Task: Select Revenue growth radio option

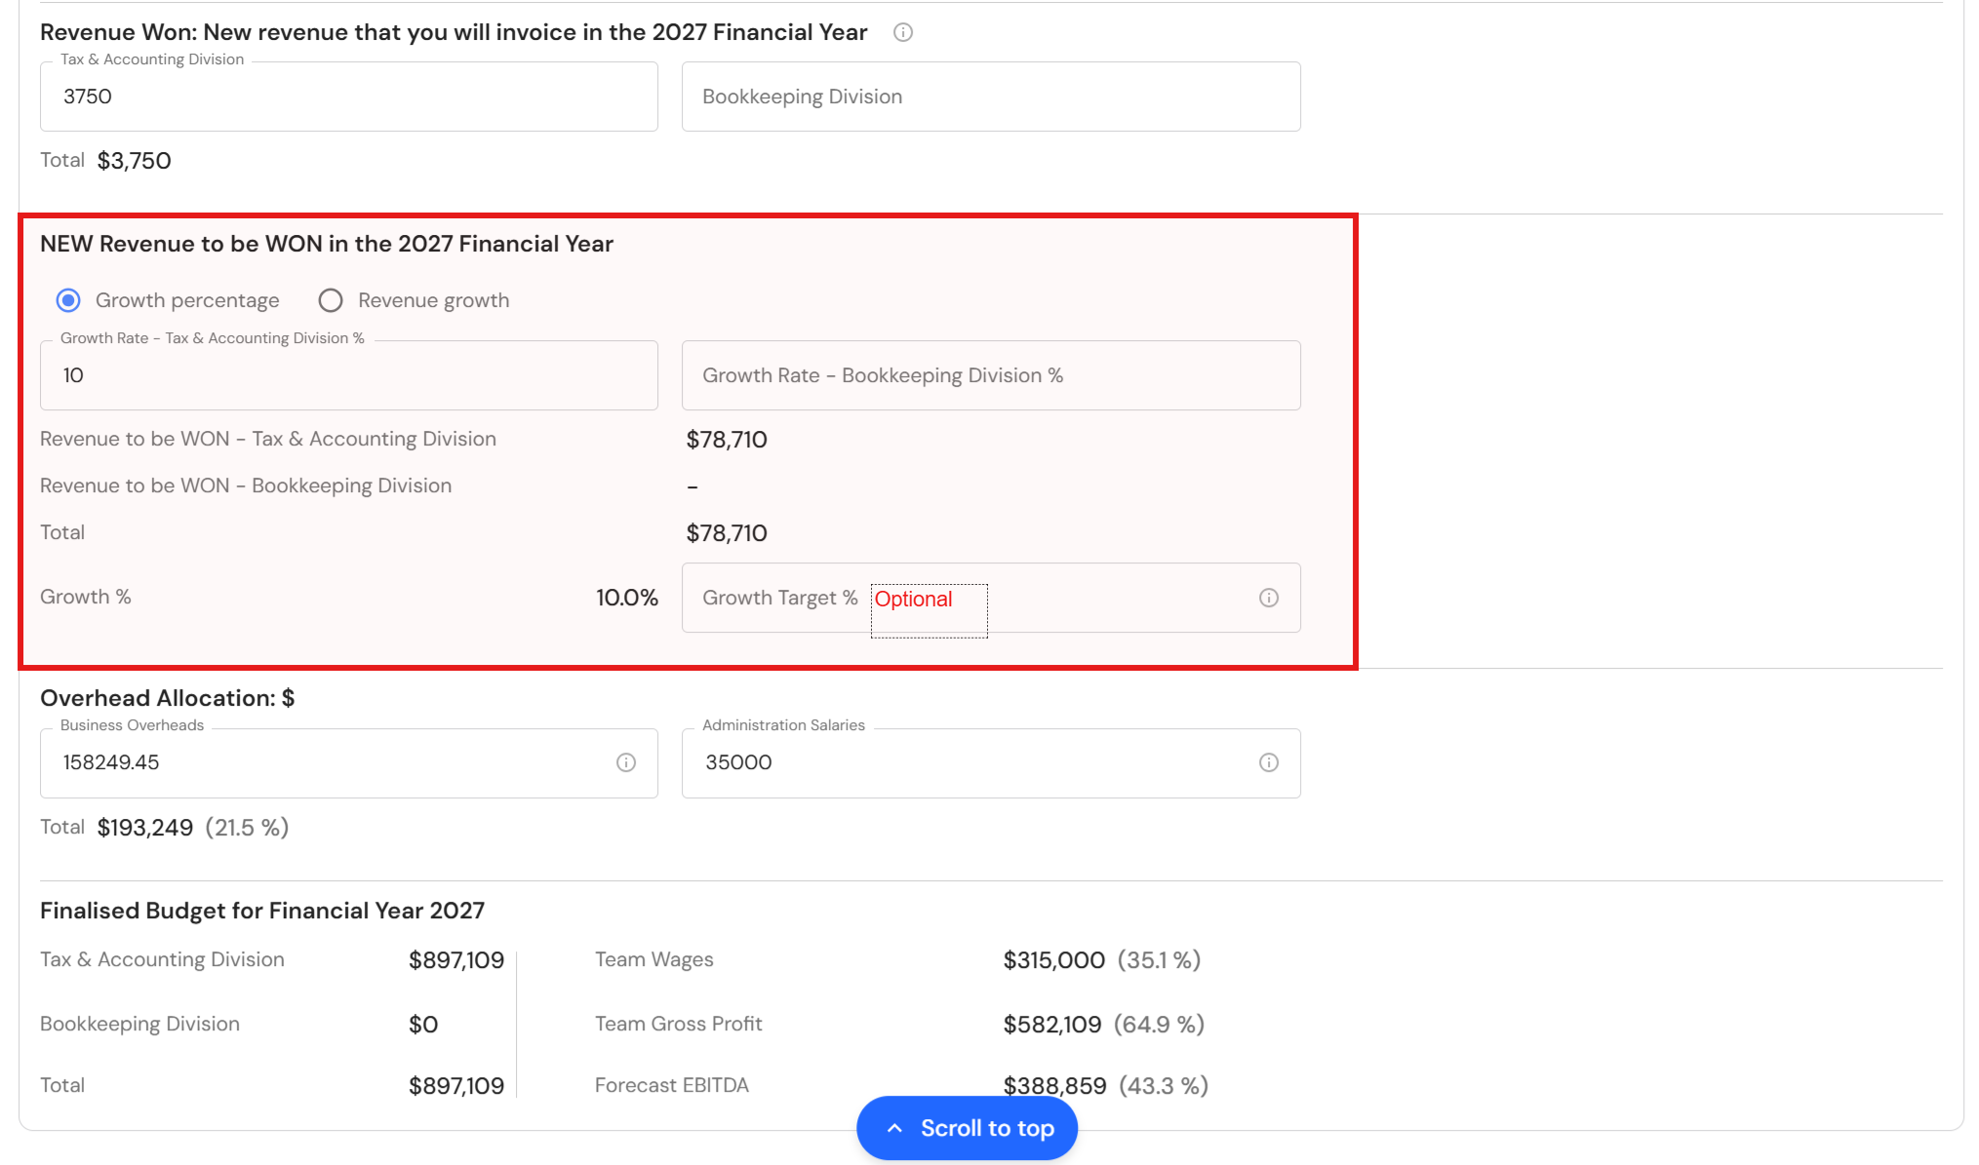Action: pyautogui.click(x=331, y=300)
